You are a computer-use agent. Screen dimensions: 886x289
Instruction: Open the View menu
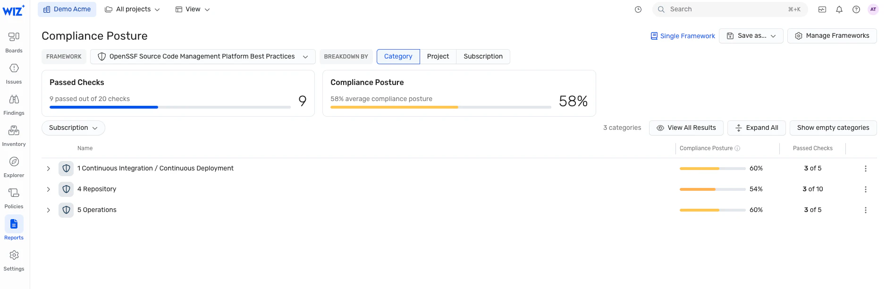tap(193, 9)
